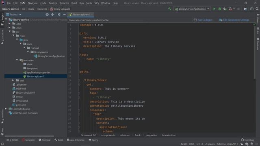Click locate file target icon in Project panel
The height and width of the screenshot is (146, 260).
[x=47, y=15]
